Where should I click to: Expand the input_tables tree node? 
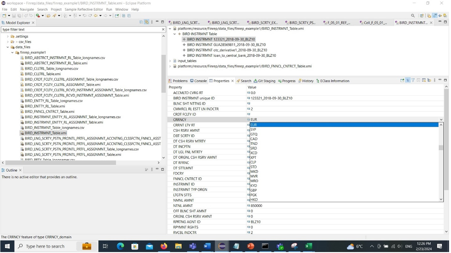pos(169,61)
